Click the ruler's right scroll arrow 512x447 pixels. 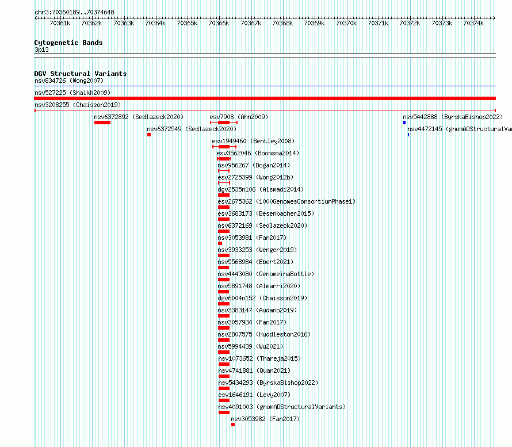[x=494, y=18]
